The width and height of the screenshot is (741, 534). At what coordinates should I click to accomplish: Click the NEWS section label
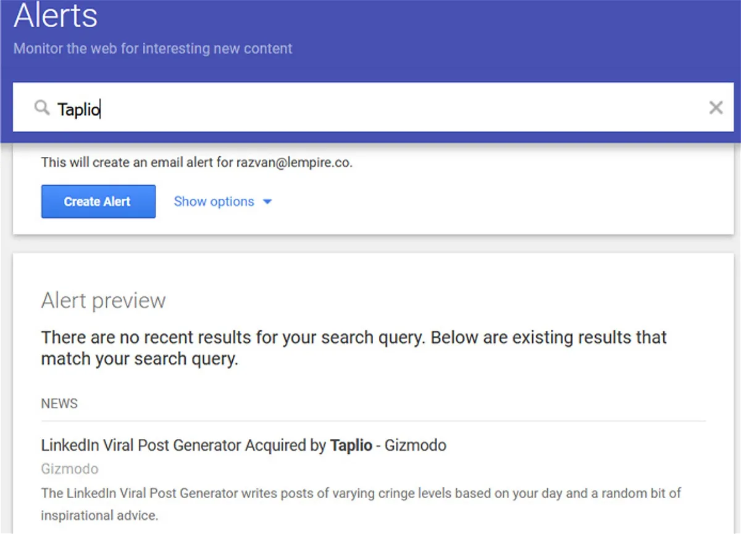pos(59,404)
